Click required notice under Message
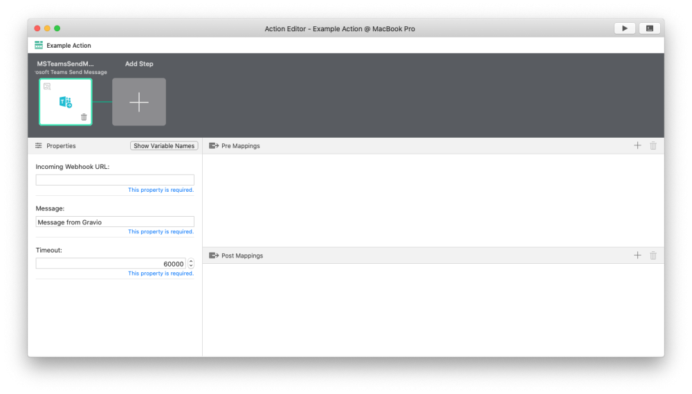This screenshot has height=394, width=692. pos(161,231)
